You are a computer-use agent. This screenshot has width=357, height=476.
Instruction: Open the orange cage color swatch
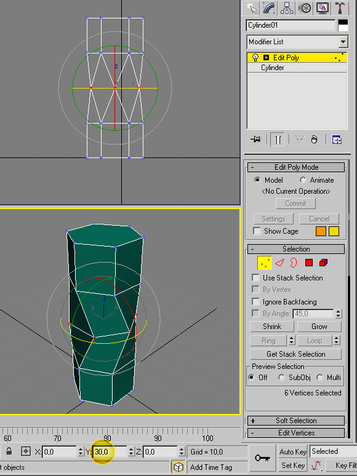point(321,231)
